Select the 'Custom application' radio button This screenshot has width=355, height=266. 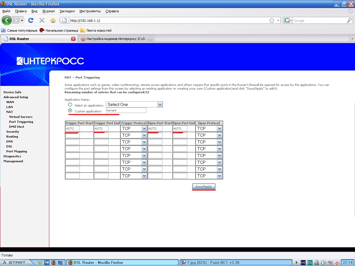click(70, 111)
